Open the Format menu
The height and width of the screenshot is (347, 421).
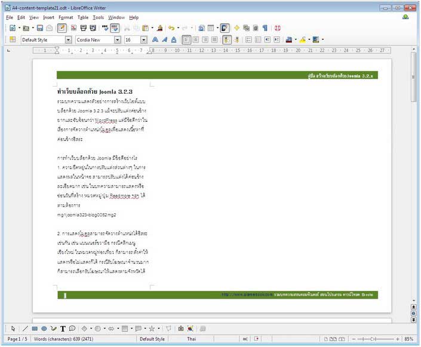point(66,17)
